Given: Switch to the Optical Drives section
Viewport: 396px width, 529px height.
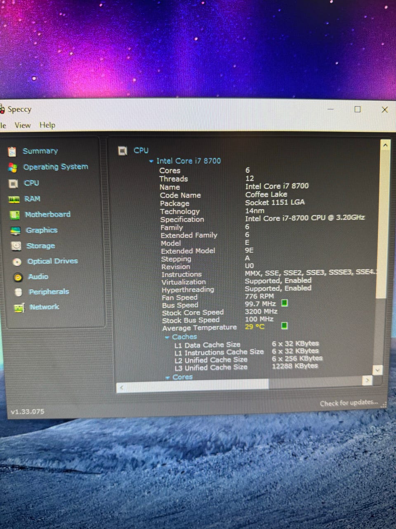Looking at the screenshot, I should 52,261.
